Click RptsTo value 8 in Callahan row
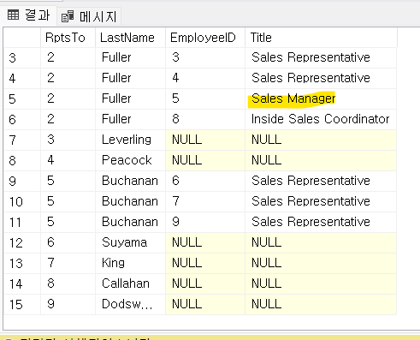 (x=68, y=283)
